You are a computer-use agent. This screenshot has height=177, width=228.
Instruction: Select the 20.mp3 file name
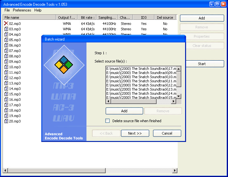tap(15, 121)
